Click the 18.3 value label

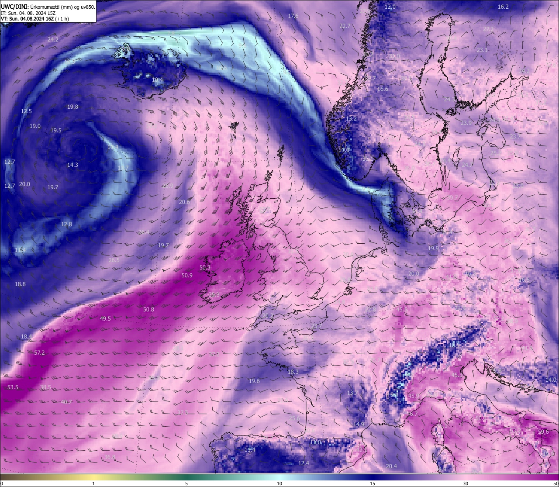pyautogui.click(x=293, y=372)
